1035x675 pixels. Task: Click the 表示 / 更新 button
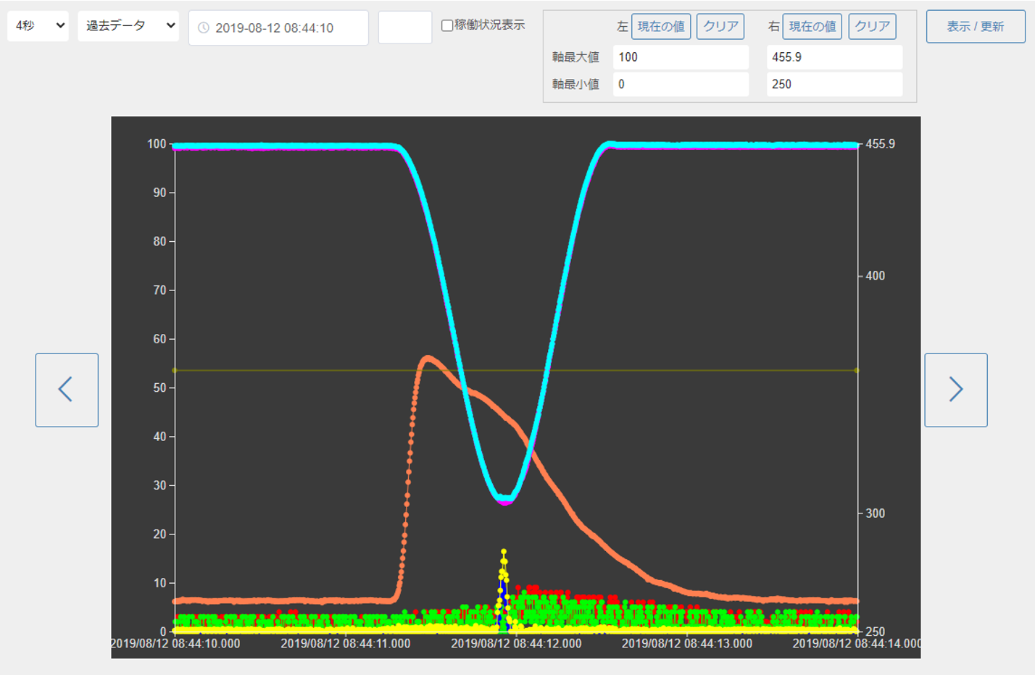pos(976,27)
